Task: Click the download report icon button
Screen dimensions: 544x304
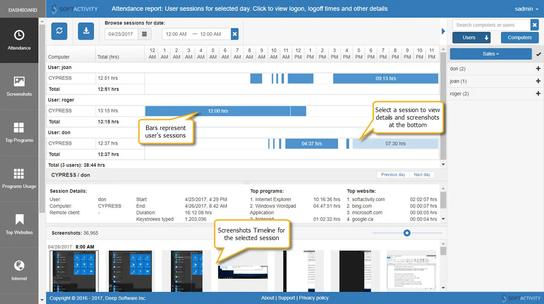Action: coord(86,31)
